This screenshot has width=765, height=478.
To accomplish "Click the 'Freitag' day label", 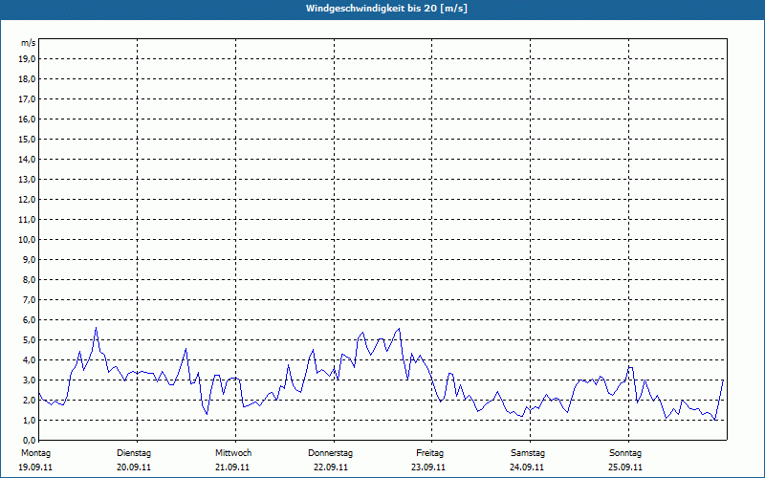I will (x=429, y=453).
